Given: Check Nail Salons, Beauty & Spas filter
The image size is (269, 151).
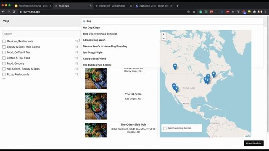Looking at the screenshot, I should [4, 69].
